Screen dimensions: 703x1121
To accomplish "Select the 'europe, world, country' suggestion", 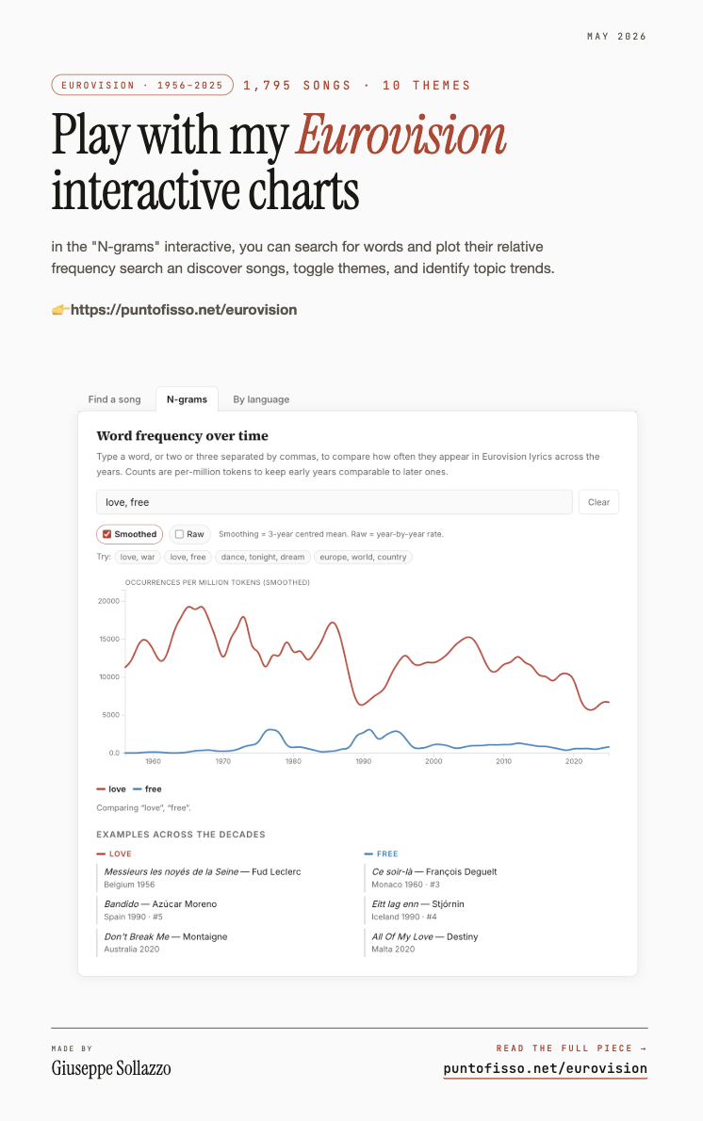I will 364,557.
